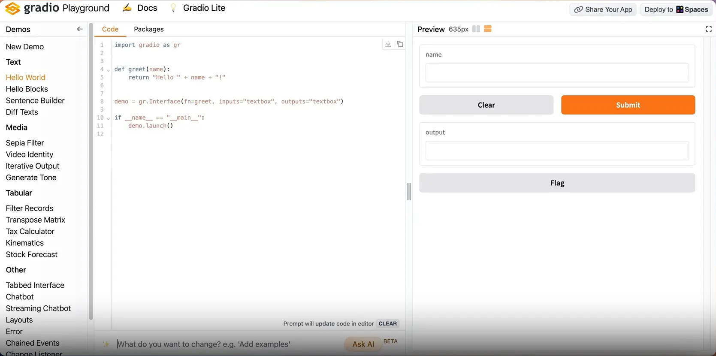Open the Chatbot demo
The height and width of the screenshot is (356, 716).
[20, 297]
